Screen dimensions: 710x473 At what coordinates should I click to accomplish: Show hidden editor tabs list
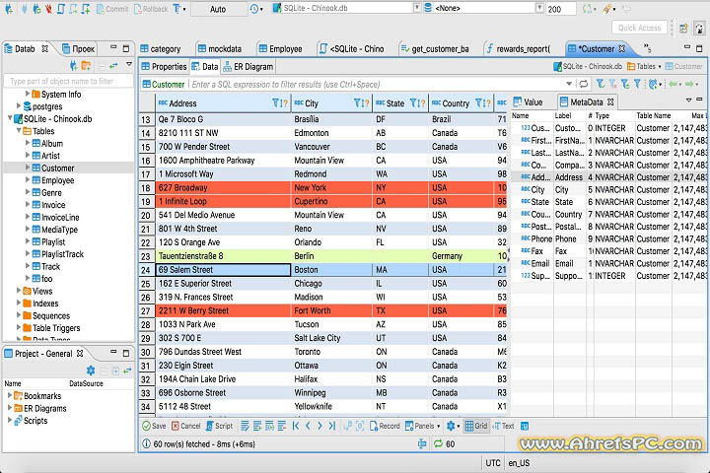click(648, 47)
